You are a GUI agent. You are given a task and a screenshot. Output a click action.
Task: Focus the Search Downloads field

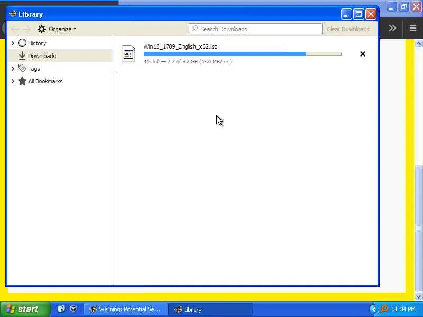click(x=255, y=29)
